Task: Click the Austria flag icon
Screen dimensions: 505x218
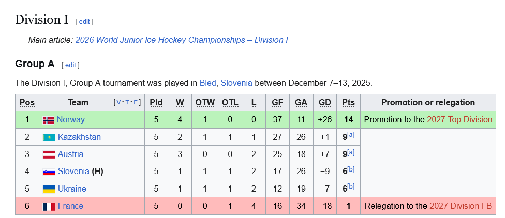Action: pos(49,154)
